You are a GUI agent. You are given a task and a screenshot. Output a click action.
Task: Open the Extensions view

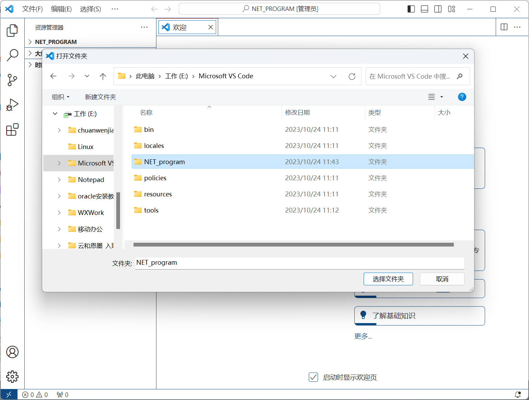click(x=12, y=129)
